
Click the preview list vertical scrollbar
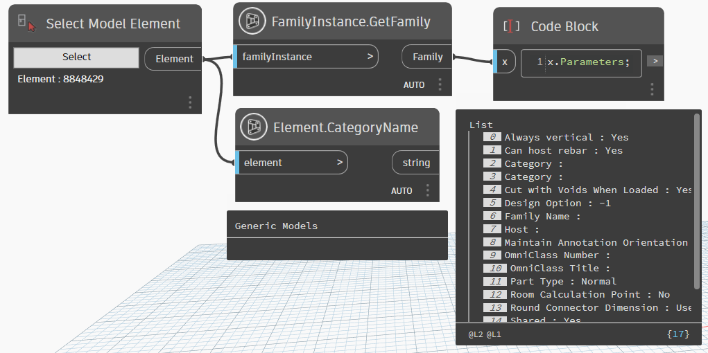(x=697, y=201)
